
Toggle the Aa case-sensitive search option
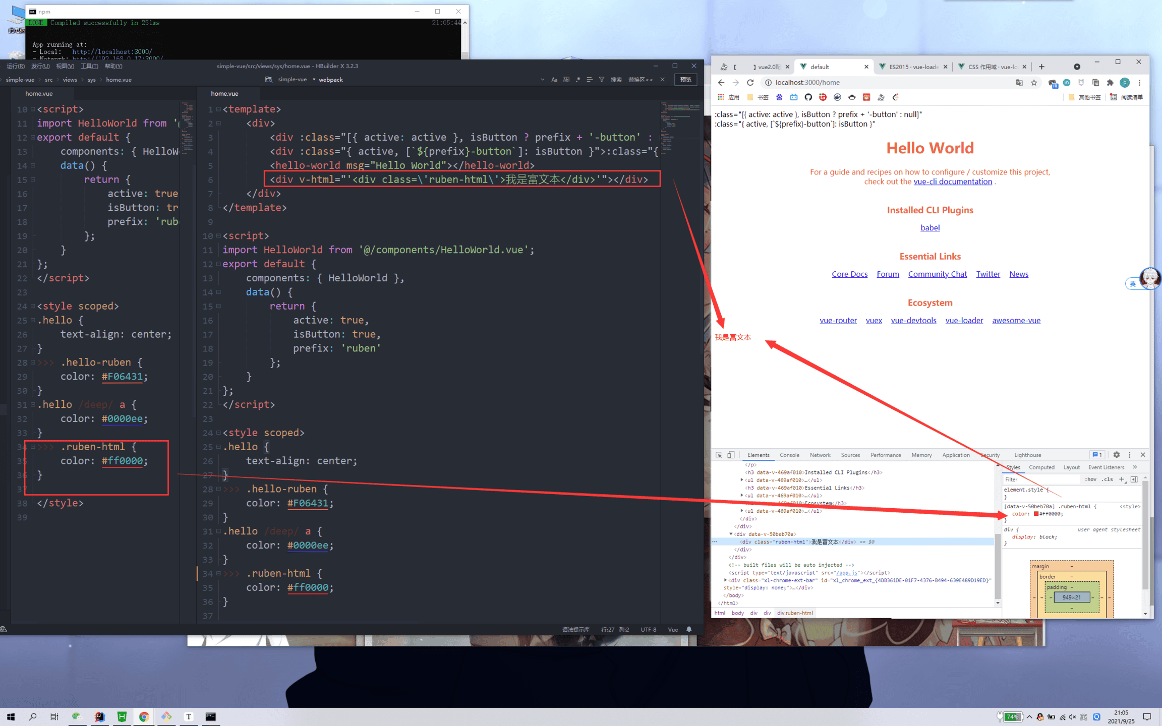pos(554,80)
